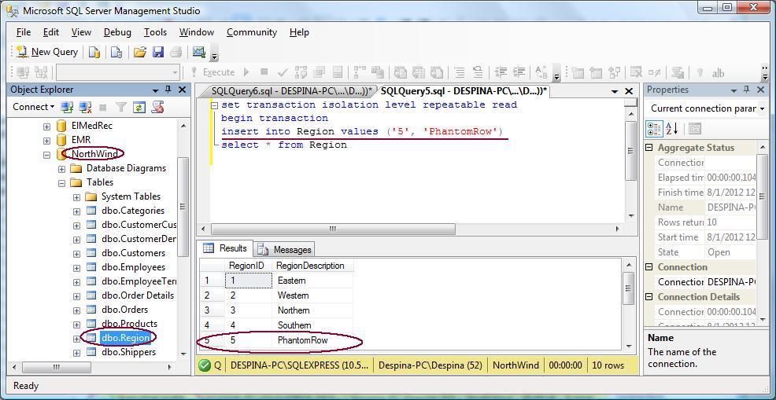Click the Open File folder icon
The height and width of the screenshot is (400, 776).
(x=140, y=52)
